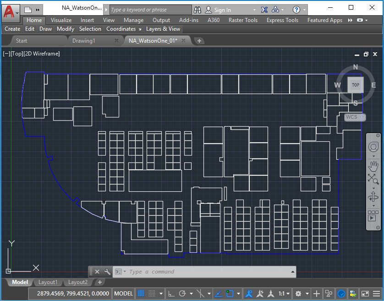Viewport: 384px width, 301px height.
Task: Click the binoculars search icon near Sign In
Action: pos(197,10)
